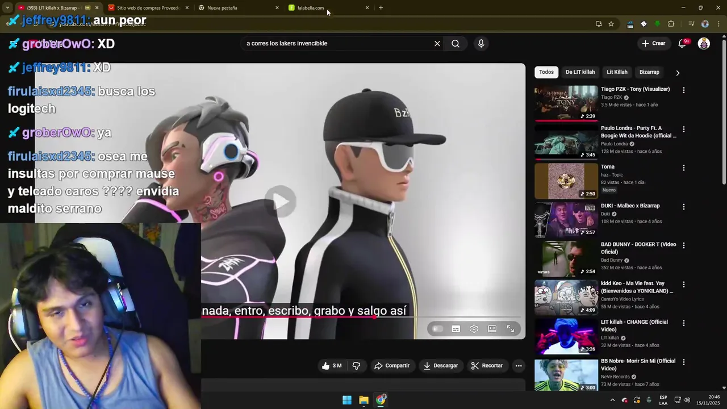Open more actions ellipsis below video
727x409 pixels.
coord(519,366)
